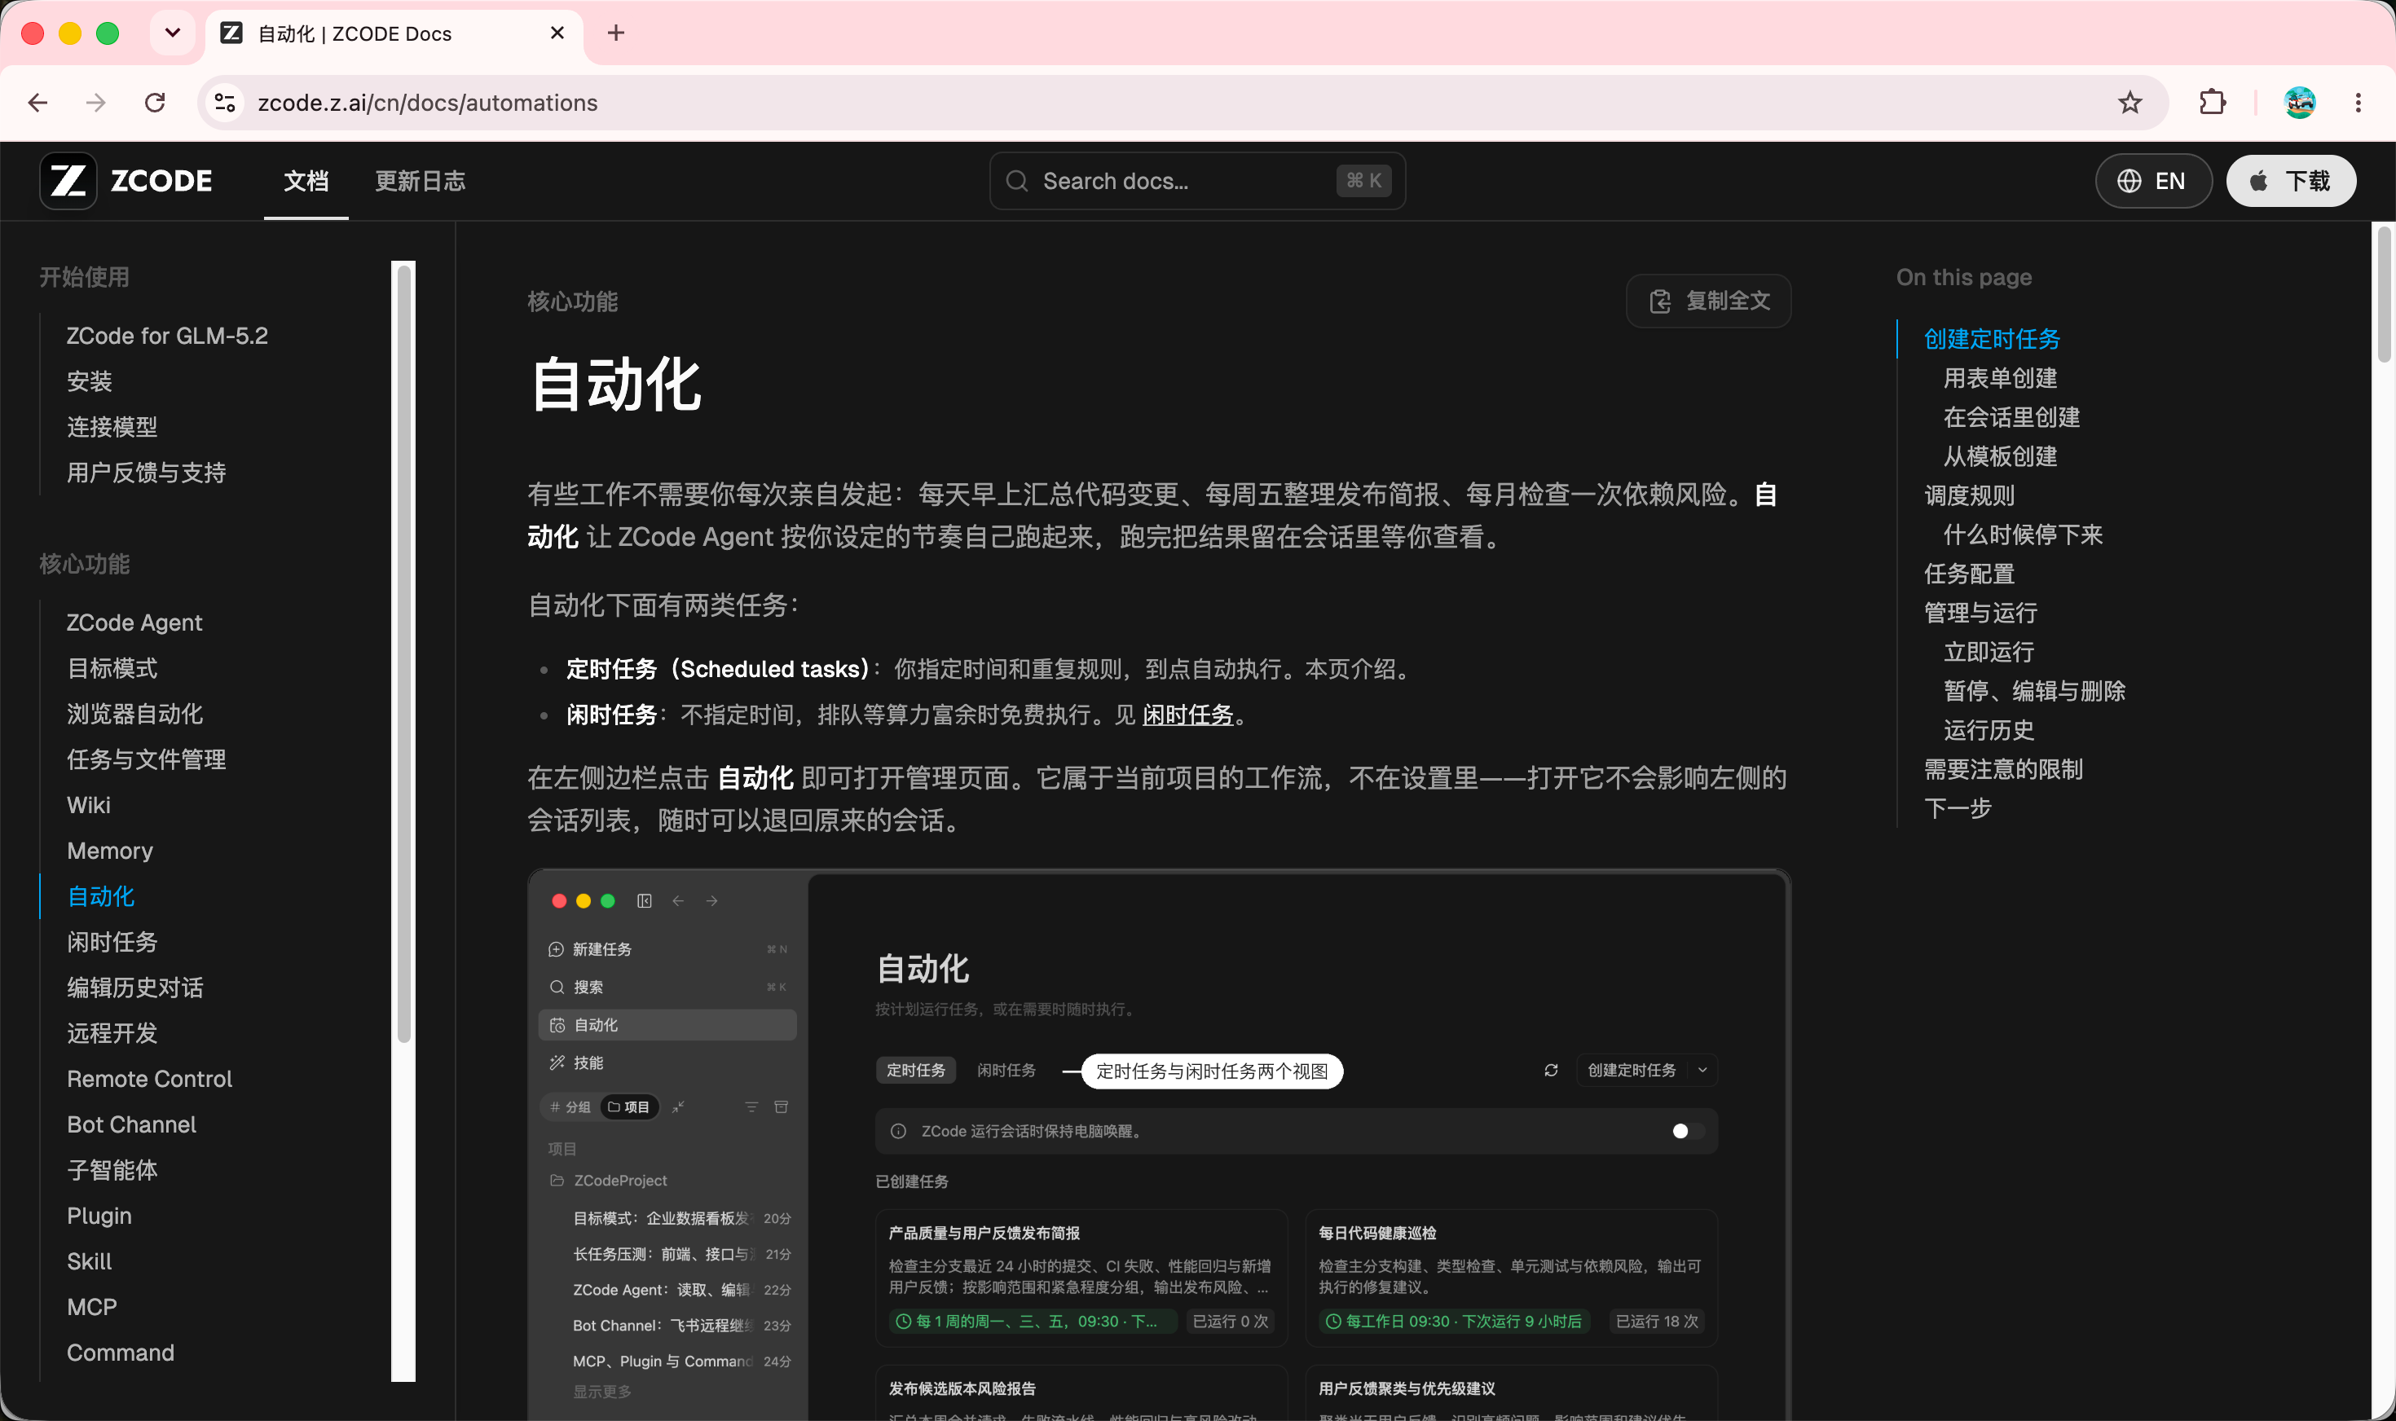
Task: Select the 分组 grouping toggle
Action: pyautogui.click(x=570, y=1107)
